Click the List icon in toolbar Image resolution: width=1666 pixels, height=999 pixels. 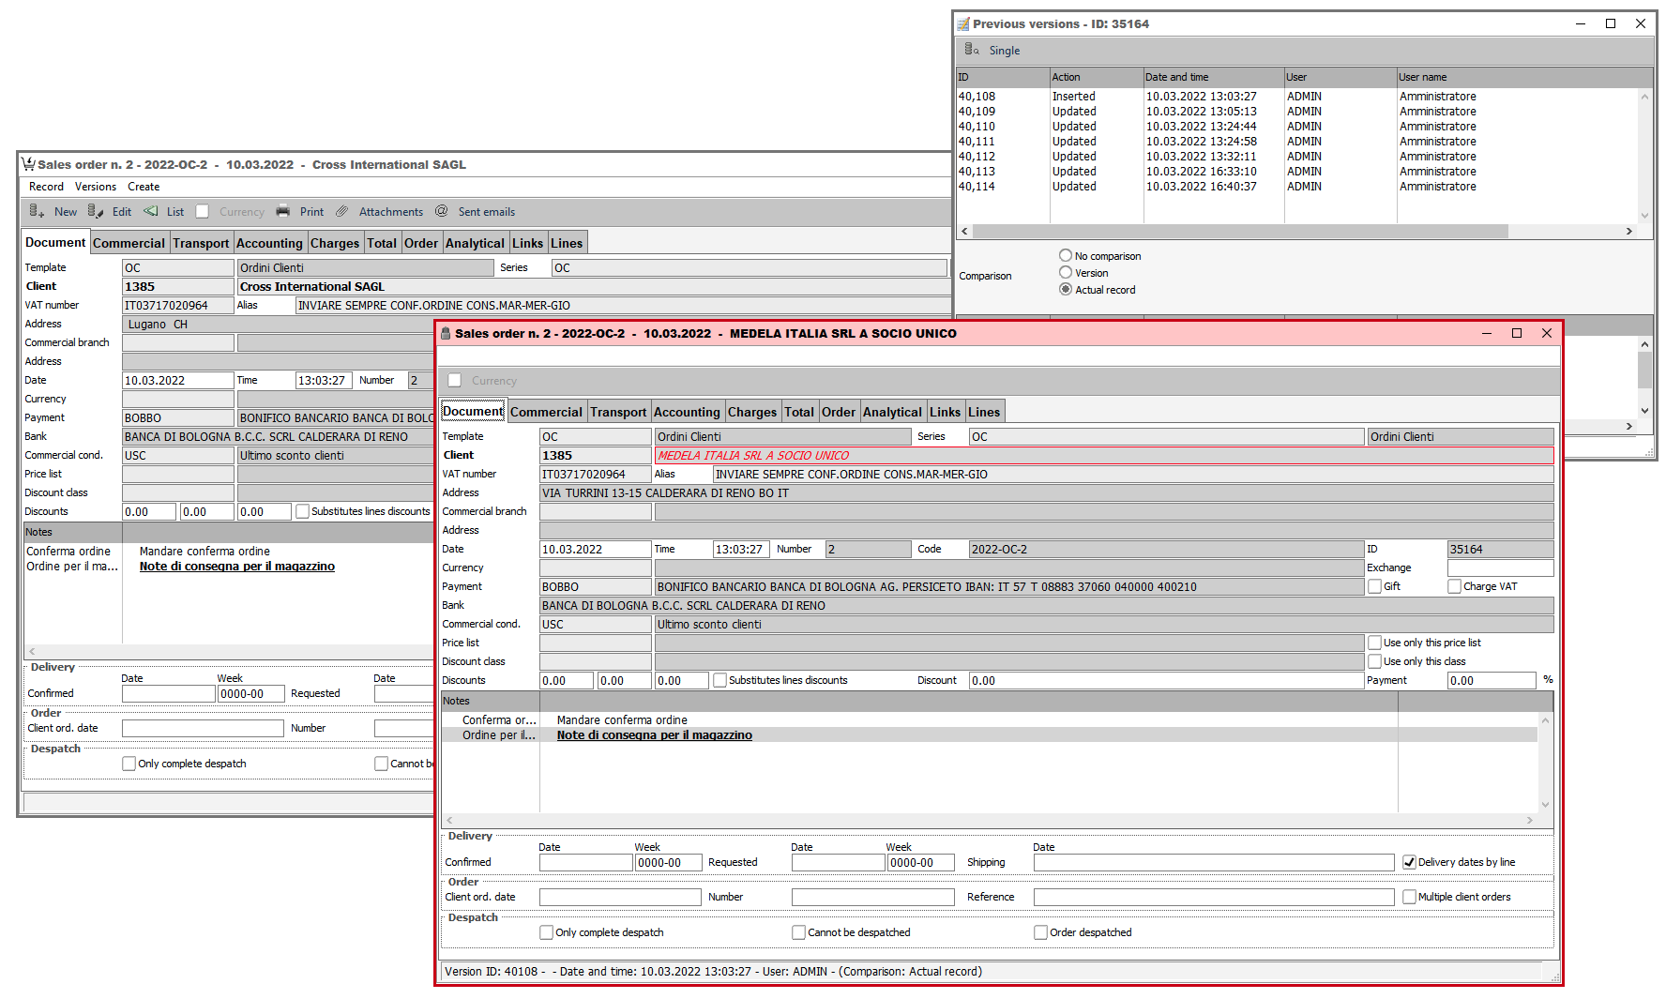(x=151, y=211)
